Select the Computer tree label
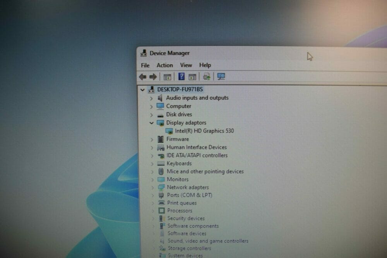The image size is (387, 258). click(x=178, y=106)
